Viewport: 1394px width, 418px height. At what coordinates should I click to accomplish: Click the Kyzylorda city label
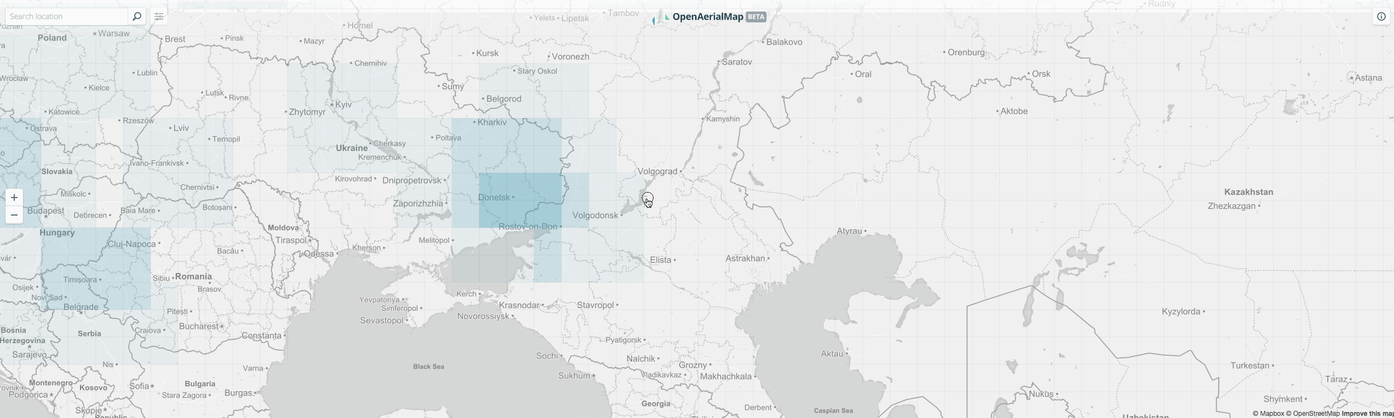point(1181,312)
